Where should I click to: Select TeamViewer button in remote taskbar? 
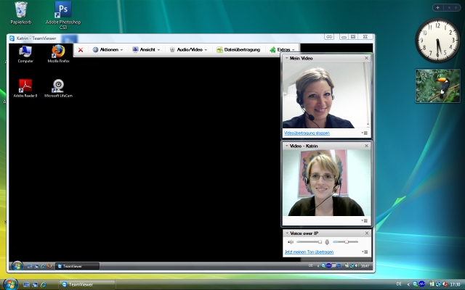78,266
